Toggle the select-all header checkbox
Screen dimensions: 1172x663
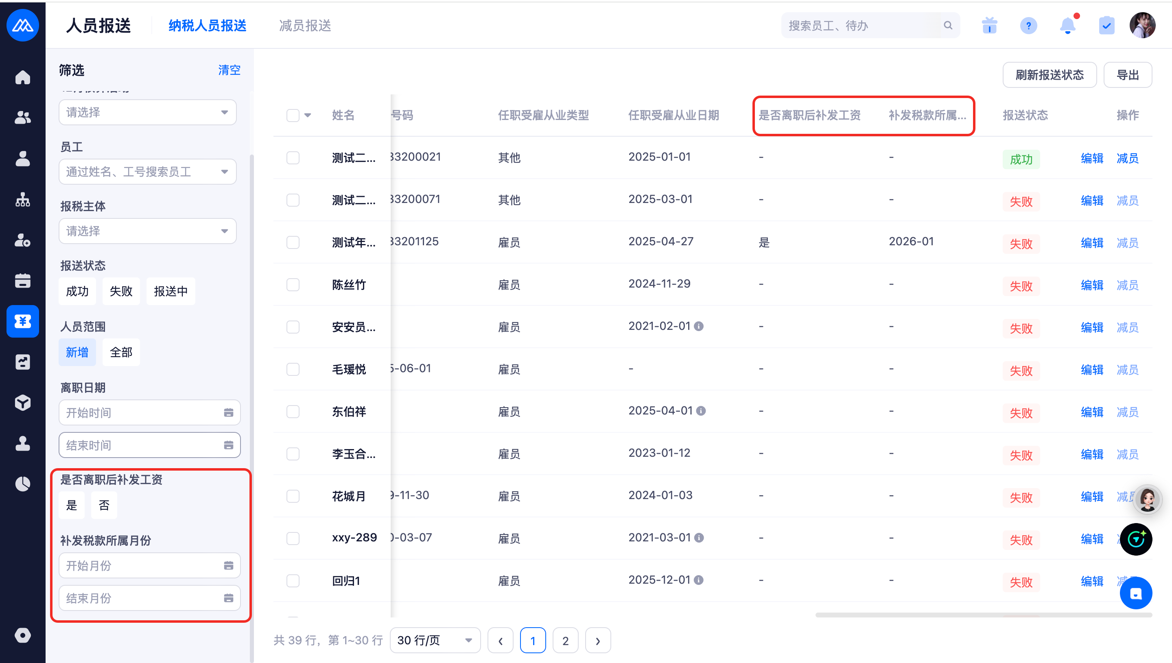click(293, 115)
